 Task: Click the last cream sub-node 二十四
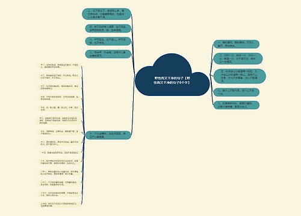pyautogui.click(x=59, y=205)
